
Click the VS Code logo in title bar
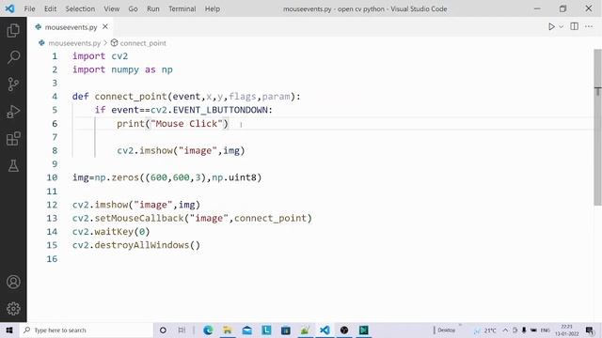pos(10,8)
